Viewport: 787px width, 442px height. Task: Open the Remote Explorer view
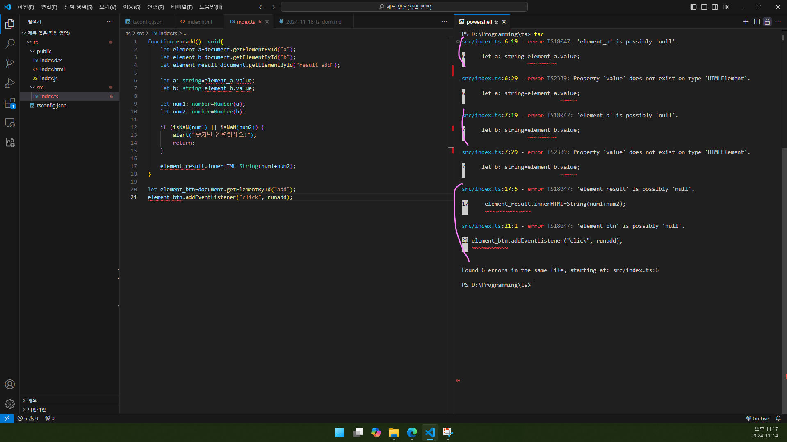[x=10, y=122]
